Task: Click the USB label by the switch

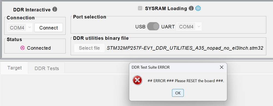Action: click(140, 27)
